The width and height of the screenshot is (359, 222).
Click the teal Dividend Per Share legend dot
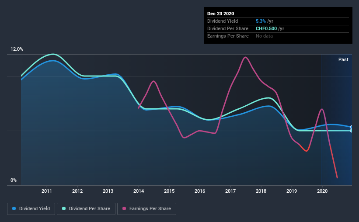pos(64,208)
